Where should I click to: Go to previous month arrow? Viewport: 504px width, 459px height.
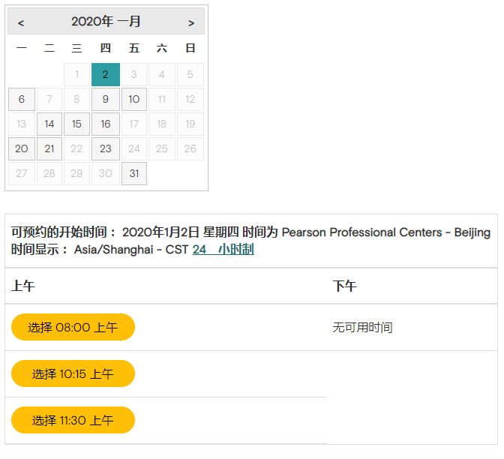point(21,22)
